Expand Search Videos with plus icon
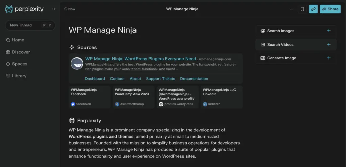 pos(329,44)
